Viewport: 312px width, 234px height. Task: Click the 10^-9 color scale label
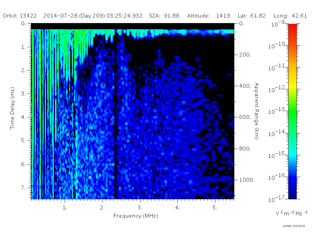coord(278,23)
